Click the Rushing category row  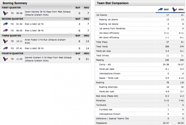click(140, 82)
